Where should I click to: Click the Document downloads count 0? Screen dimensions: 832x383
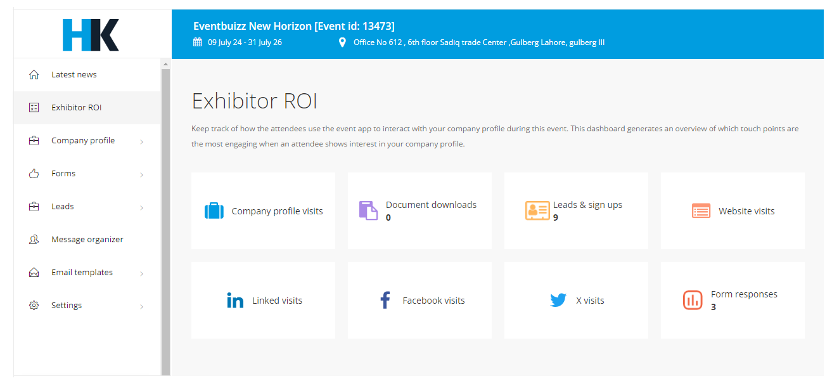(388, 217)
